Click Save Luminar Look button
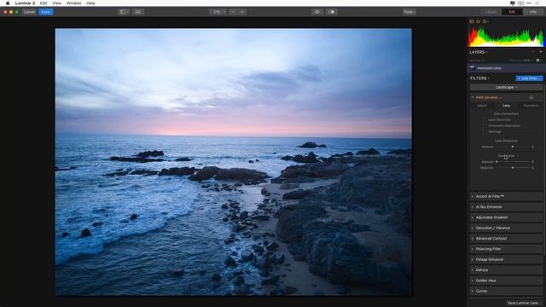Image resolution: width=546 pixels, height=307 pixels. coord(523,303)
